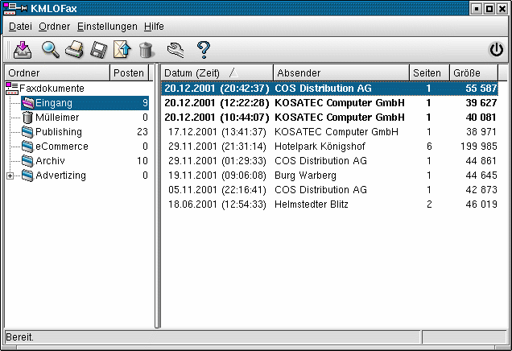Click the power quit icon

496,50
